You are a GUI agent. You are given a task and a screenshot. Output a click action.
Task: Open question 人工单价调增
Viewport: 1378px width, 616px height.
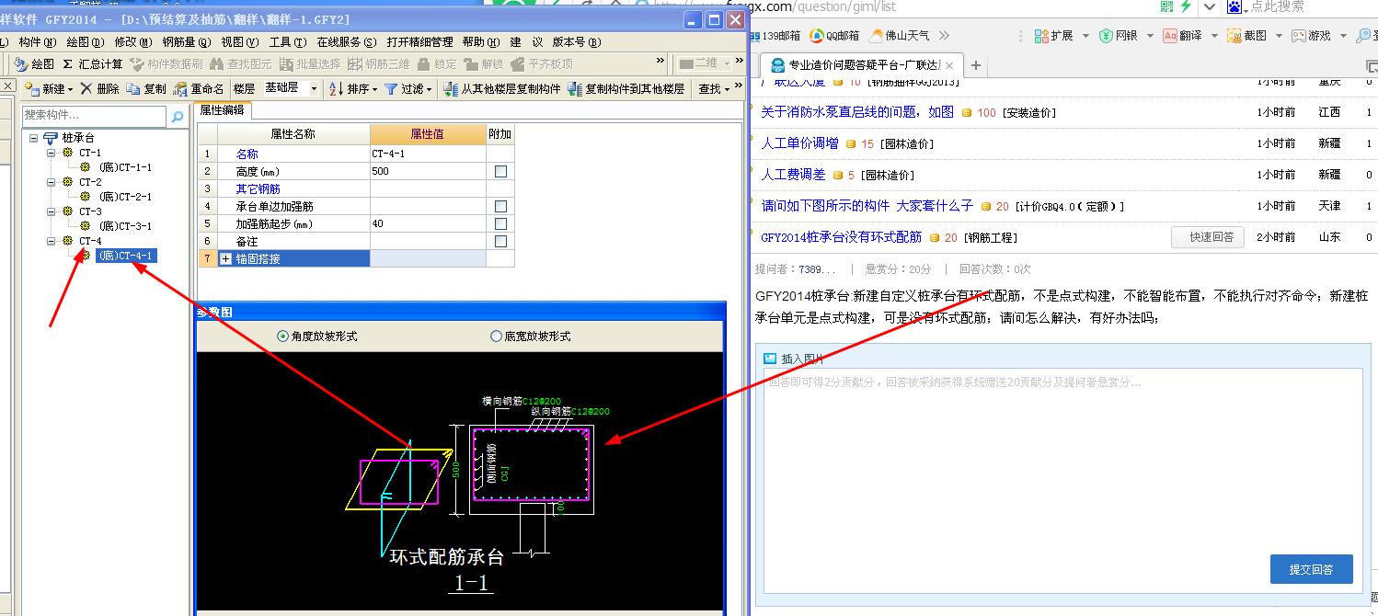coord(799,143)
